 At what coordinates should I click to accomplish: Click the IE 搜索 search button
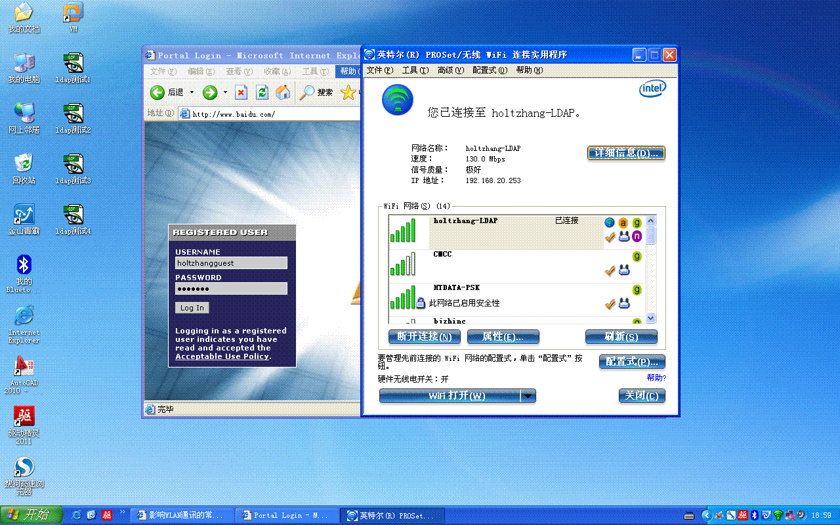coord(316,93)
